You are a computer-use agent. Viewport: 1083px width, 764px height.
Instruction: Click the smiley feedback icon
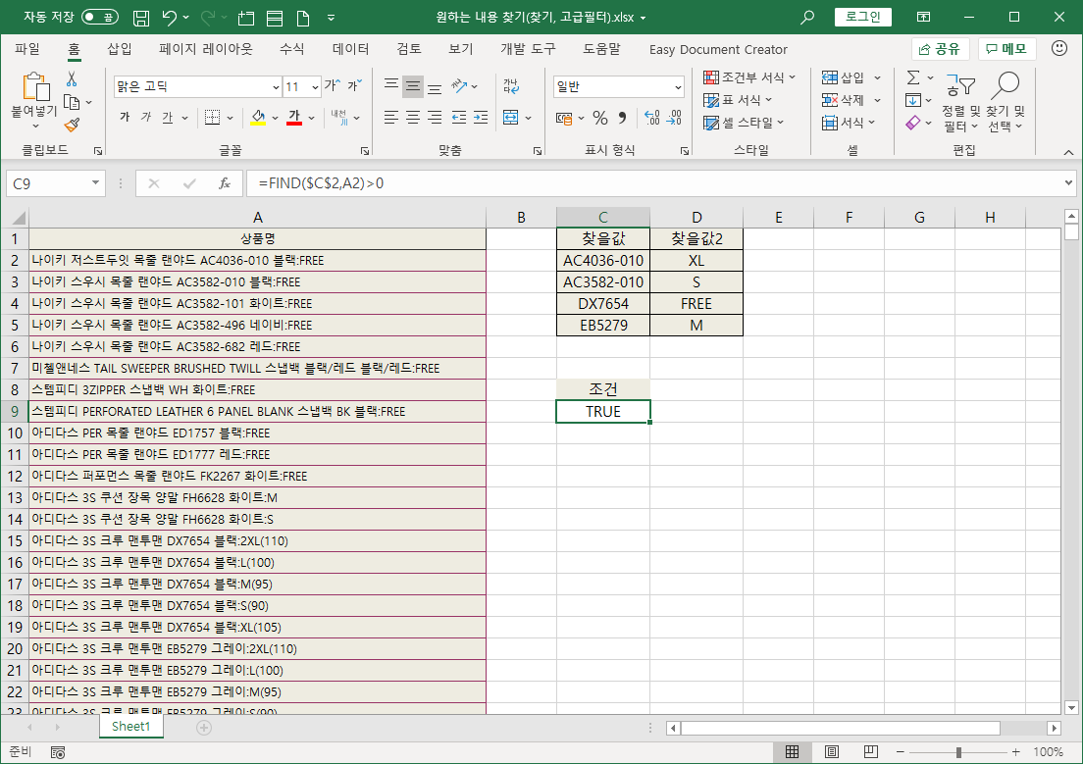(1058, 48)
